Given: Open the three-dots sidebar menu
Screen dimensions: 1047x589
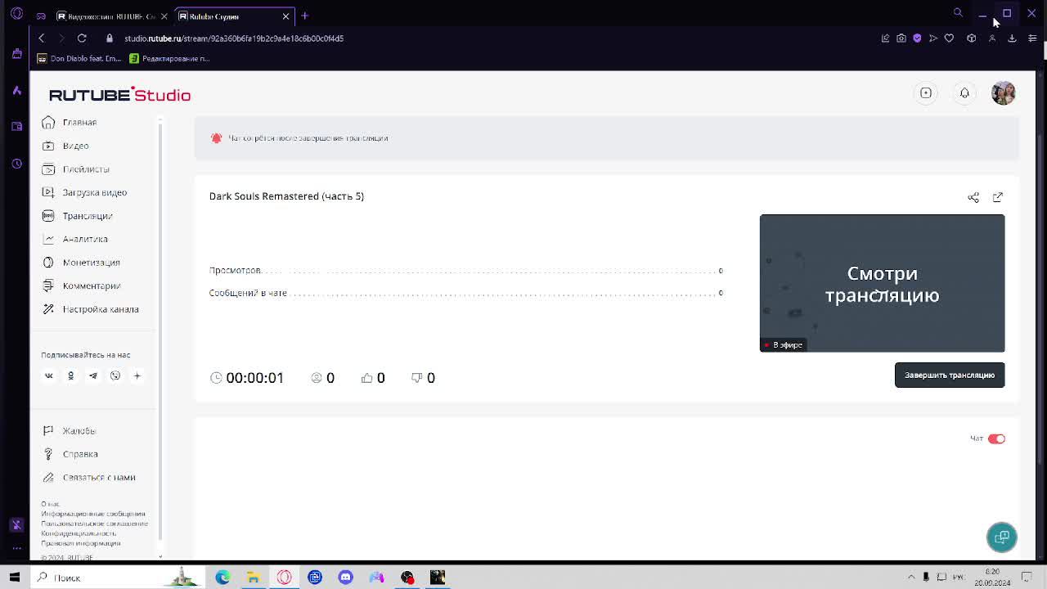Looking at the screenshot, I should point(16,549).
